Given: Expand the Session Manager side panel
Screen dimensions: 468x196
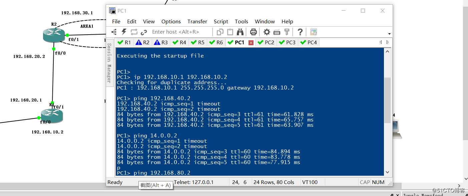Looking at the screenshot, I should (x=109, y=63).
